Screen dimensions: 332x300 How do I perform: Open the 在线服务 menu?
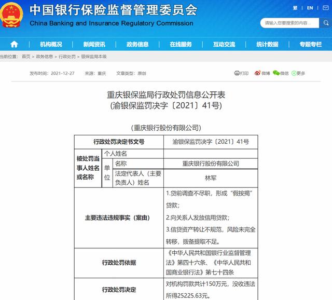point(181,44)
